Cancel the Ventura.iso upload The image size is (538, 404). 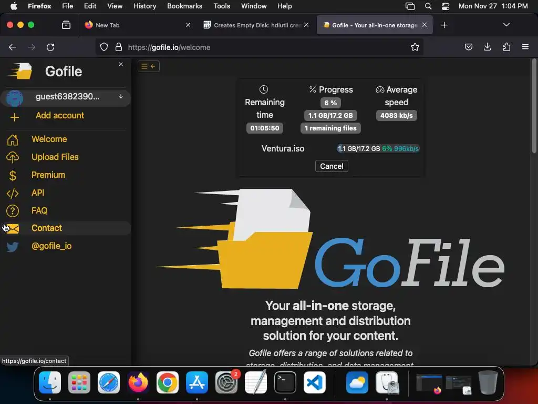point(332,166)
